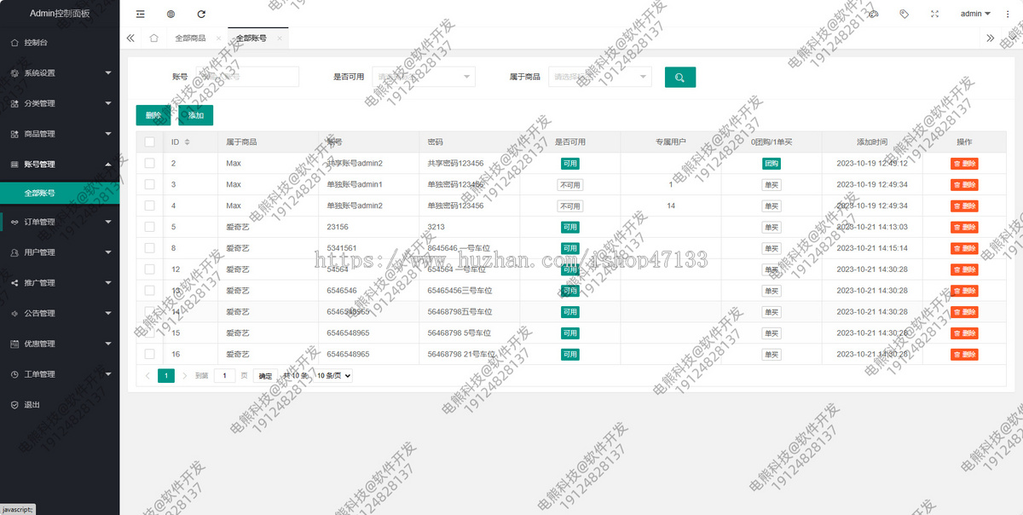
Task: Check the checkbox for row ID 4
Action: click(149, 205)
